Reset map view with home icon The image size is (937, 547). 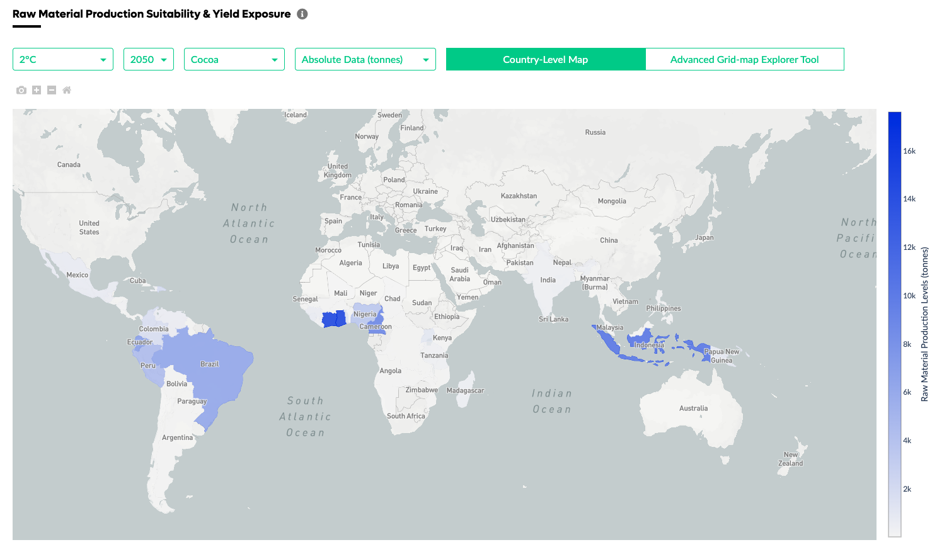67,90
